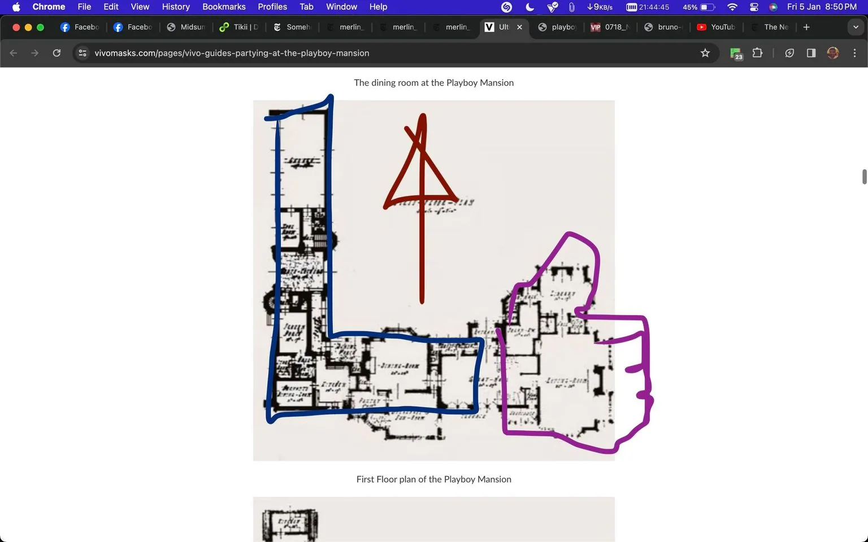Open the side panel icon
868x542 pixels.
coord(811,53)
